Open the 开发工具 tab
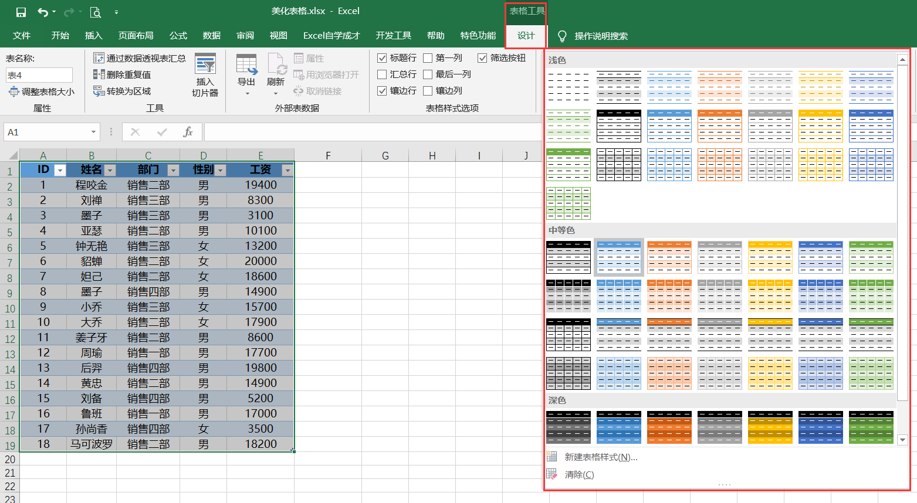The image size is (917, 503). pos(394,36)
